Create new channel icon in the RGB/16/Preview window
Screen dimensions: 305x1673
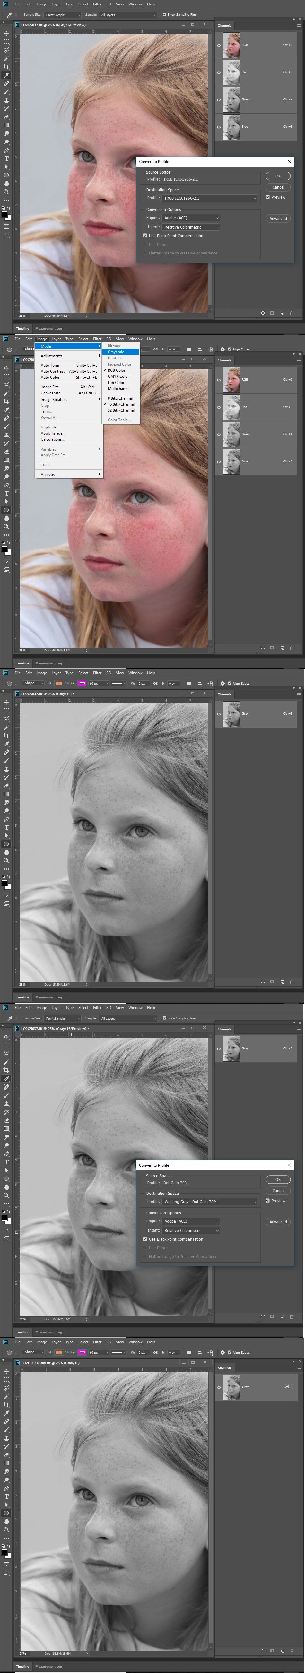[x=282, y=312]
